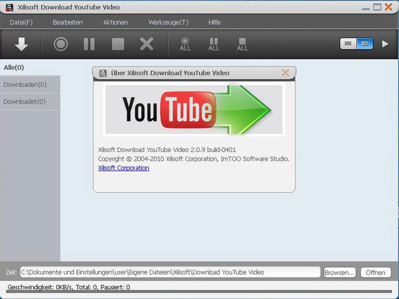Pause the selected download
The width and height of the screenshot is (399, 299).
tap(89, 44)
